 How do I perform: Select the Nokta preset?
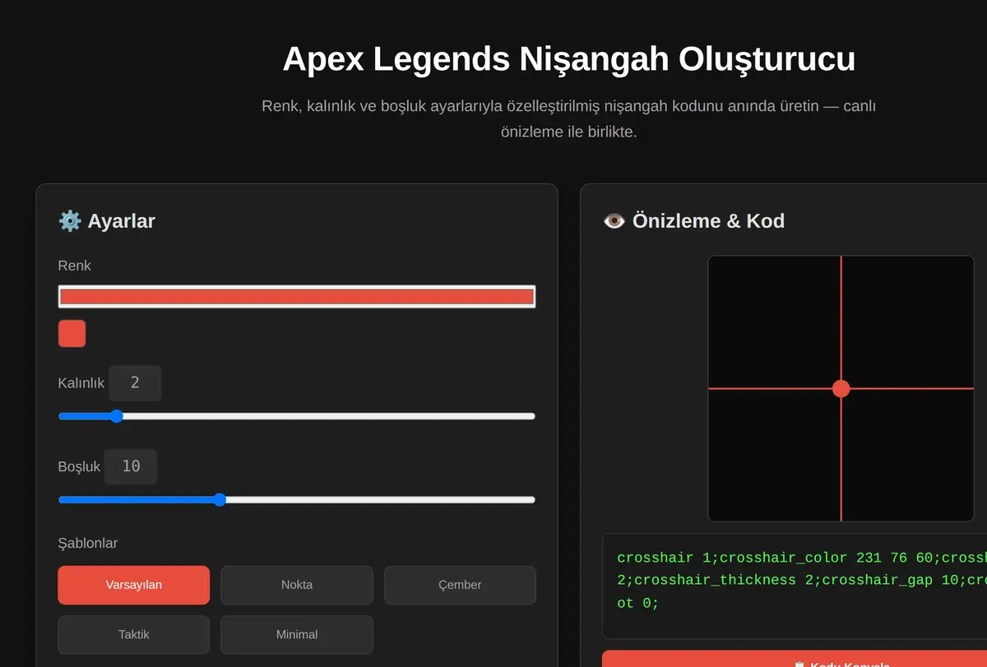297,585
